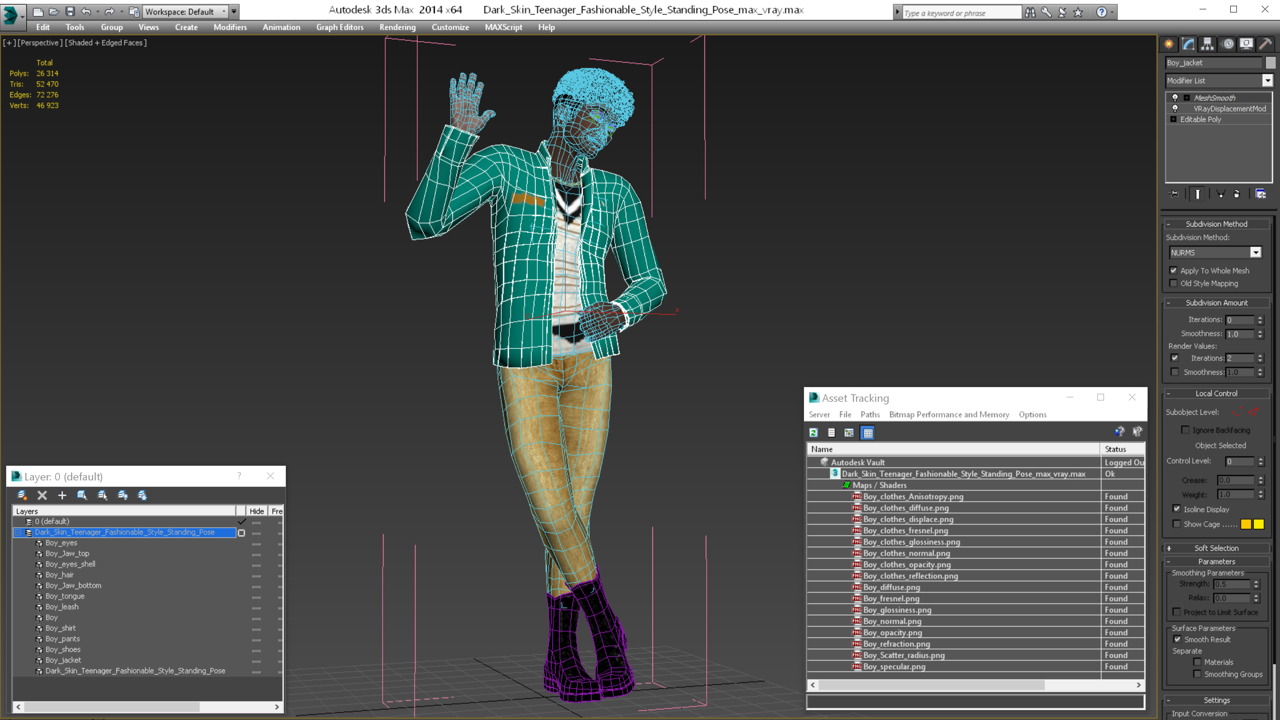Toggle Isoline Display checkbox

click(1176, 509)
